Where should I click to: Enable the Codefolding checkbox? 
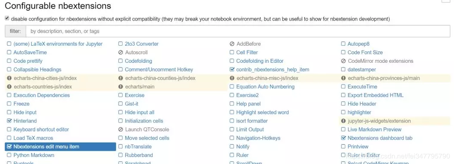pos(120,61)
